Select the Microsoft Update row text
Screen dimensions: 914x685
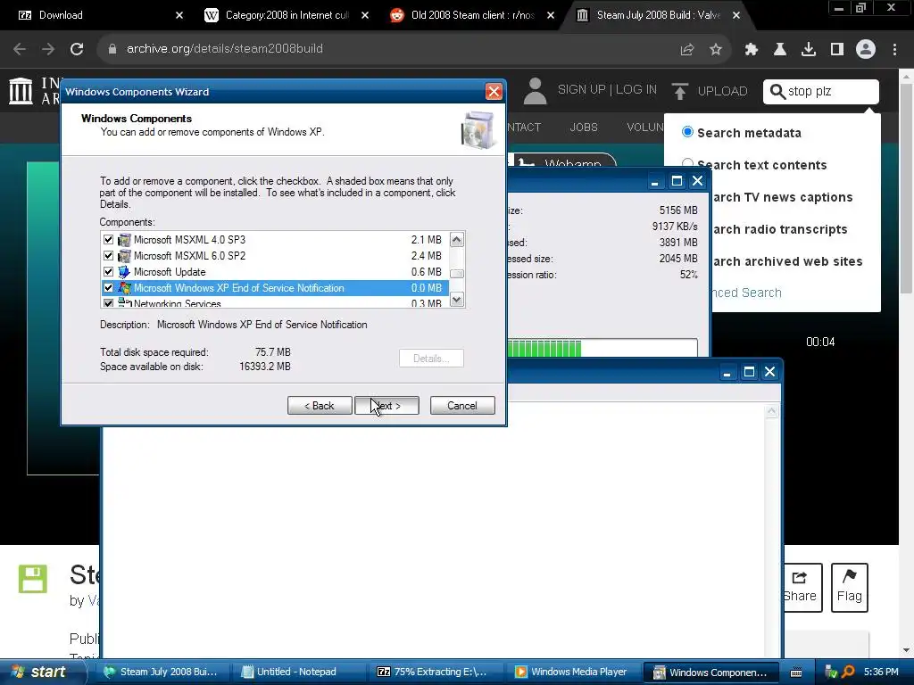(170, 272)
